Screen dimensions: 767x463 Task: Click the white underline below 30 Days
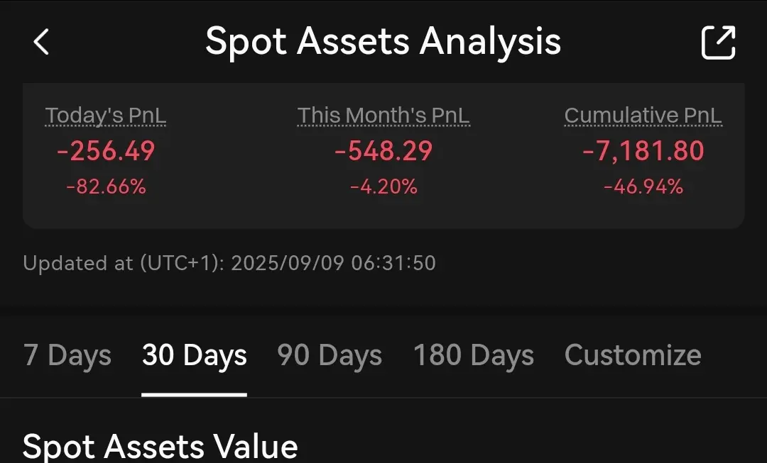click(x=194, y=394)
